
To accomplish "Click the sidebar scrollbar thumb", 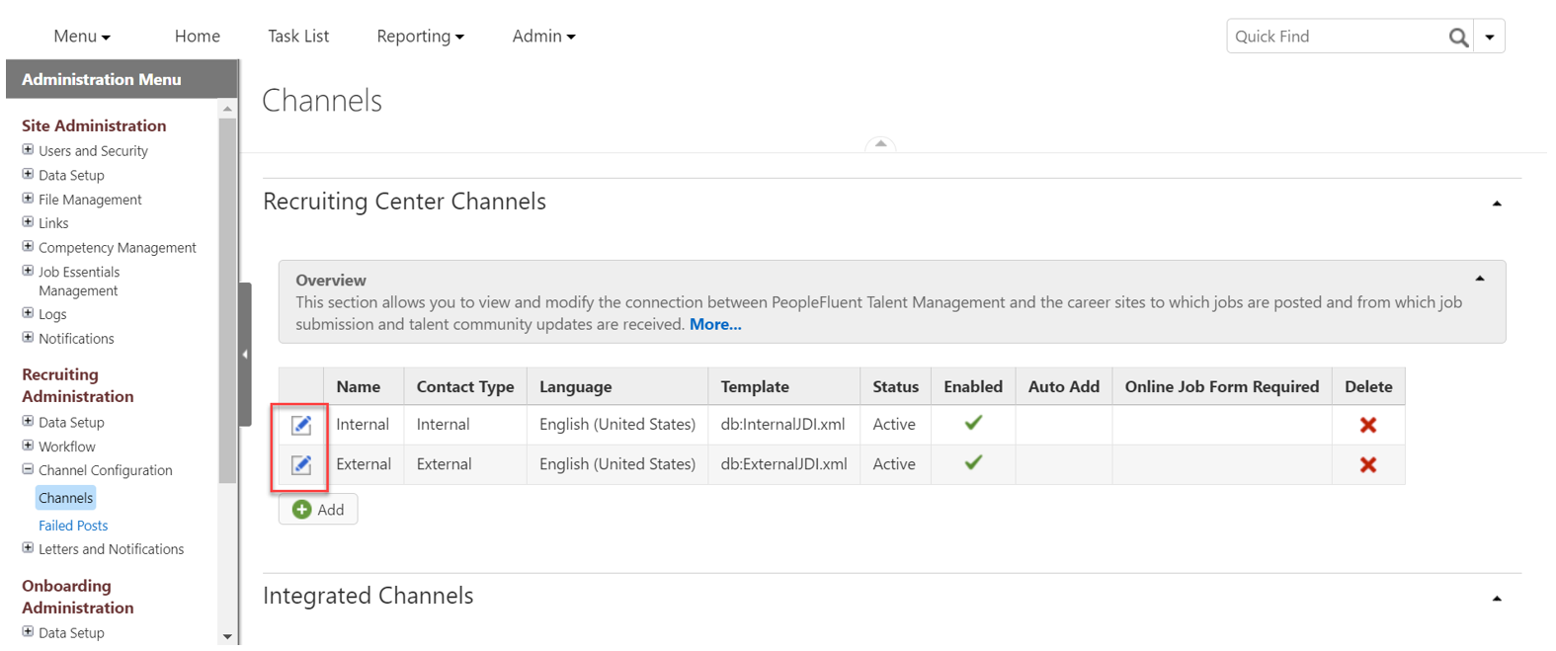I will (x=228, y=300).
